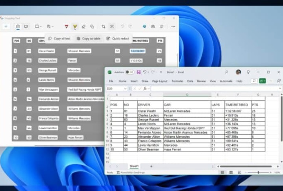Click Excel horizontal scrollbar
The width and height of the screenshot is (283, 191).
pos(246,167)
